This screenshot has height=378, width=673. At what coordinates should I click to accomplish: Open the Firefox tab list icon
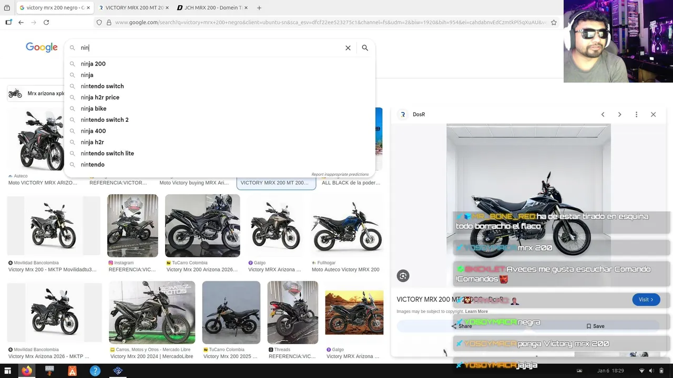(x=7, y=8)
